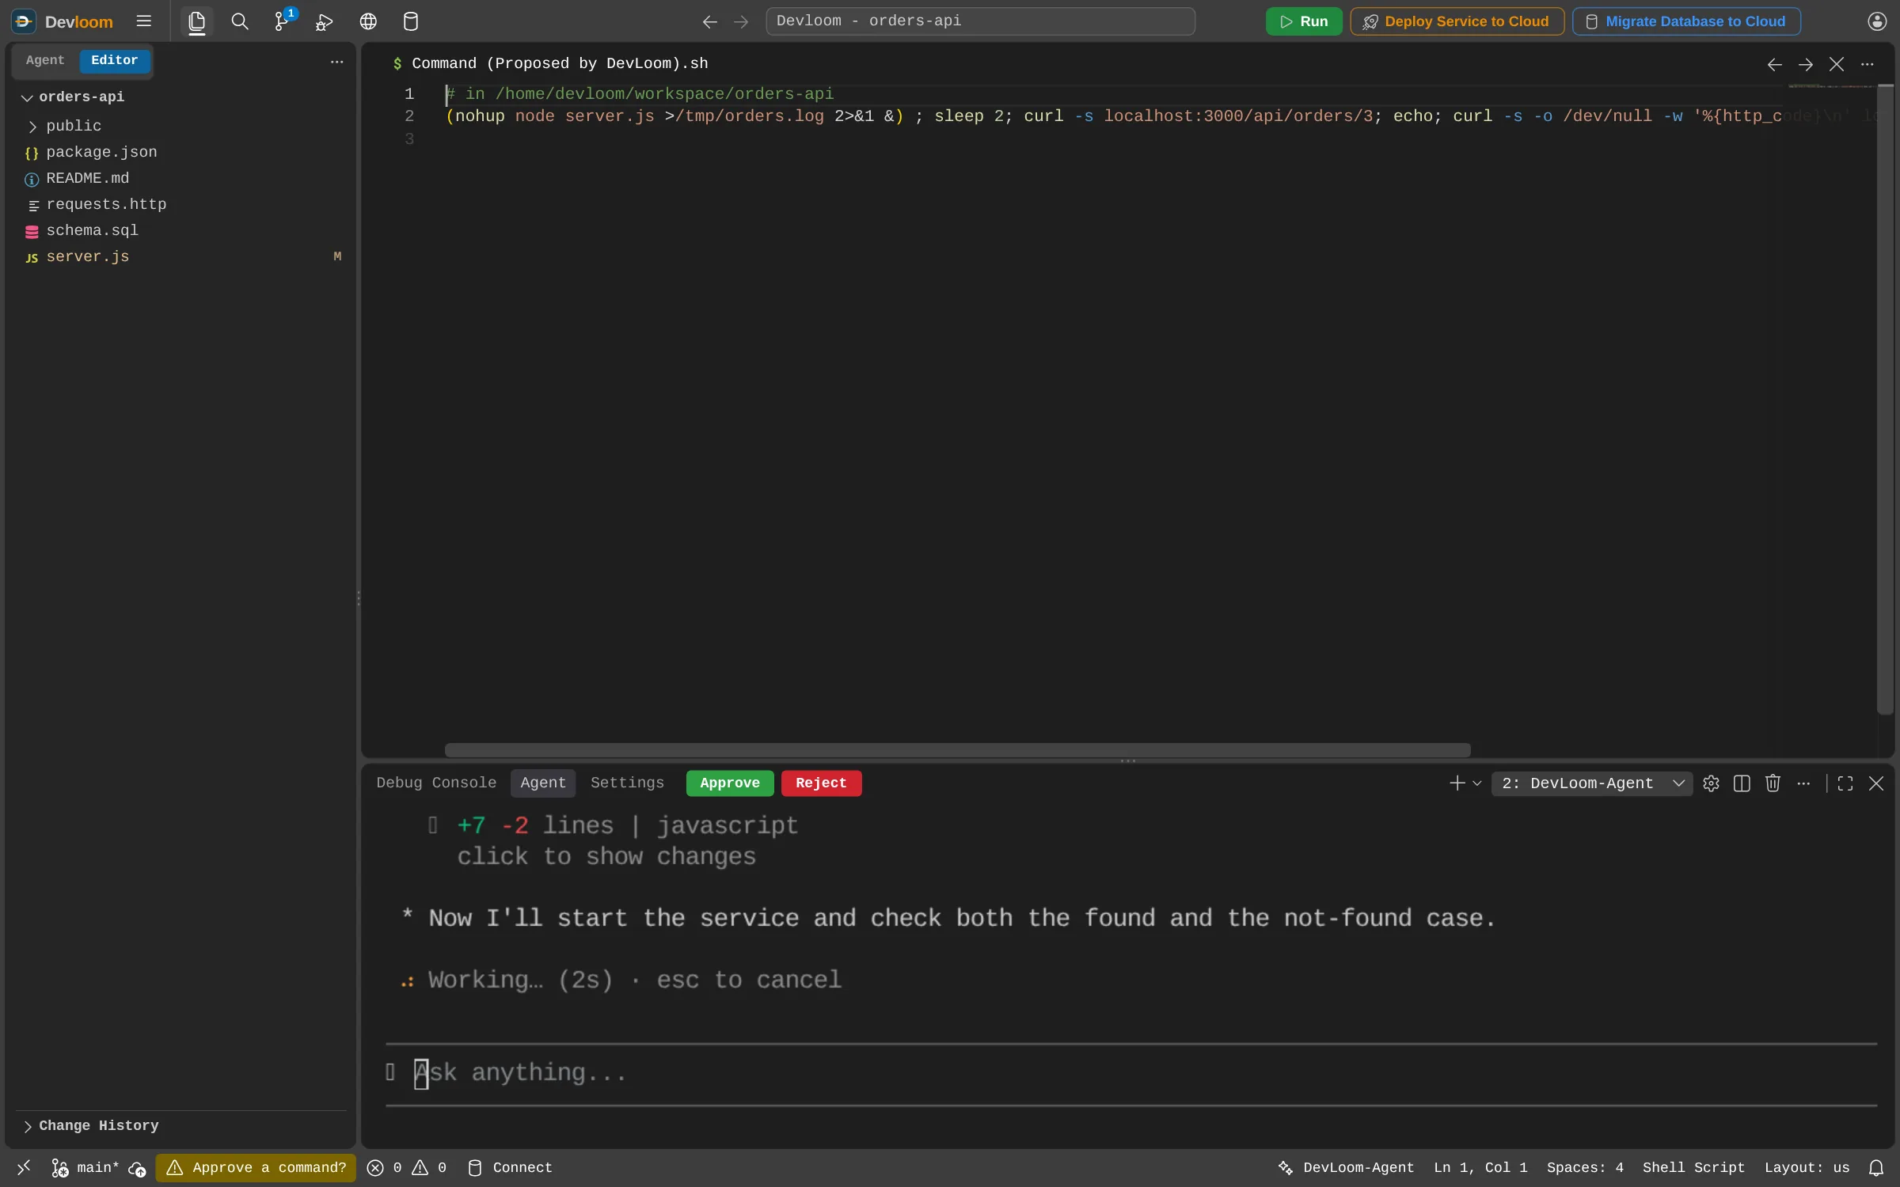
Task: Split the terminal panel
Action: [x=1742, y=783]
